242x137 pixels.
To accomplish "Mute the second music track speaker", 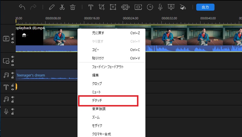I will tap(13, 97).
